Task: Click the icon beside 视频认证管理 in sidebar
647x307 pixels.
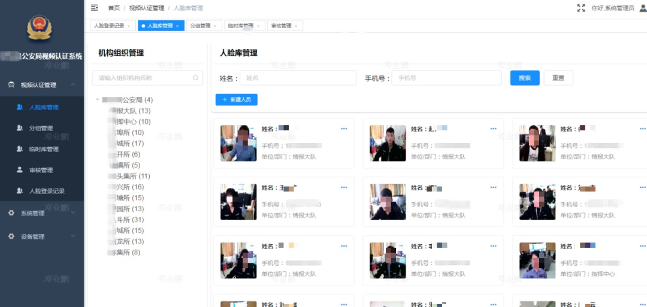Action: click(11, 85)
